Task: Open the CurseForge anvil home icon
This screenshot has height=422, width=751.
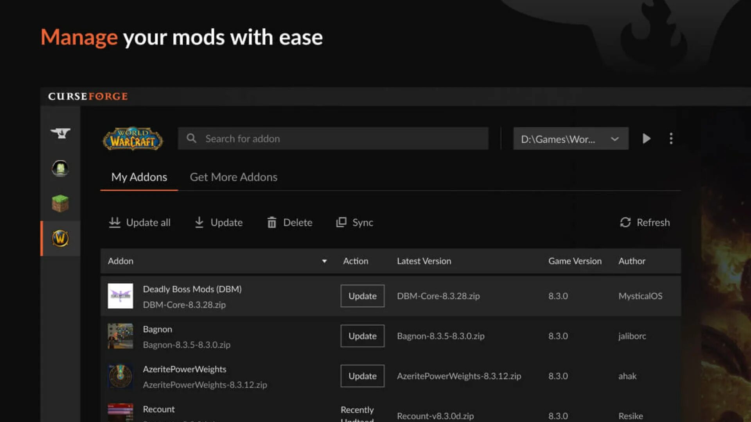Action: coord(60,133)
